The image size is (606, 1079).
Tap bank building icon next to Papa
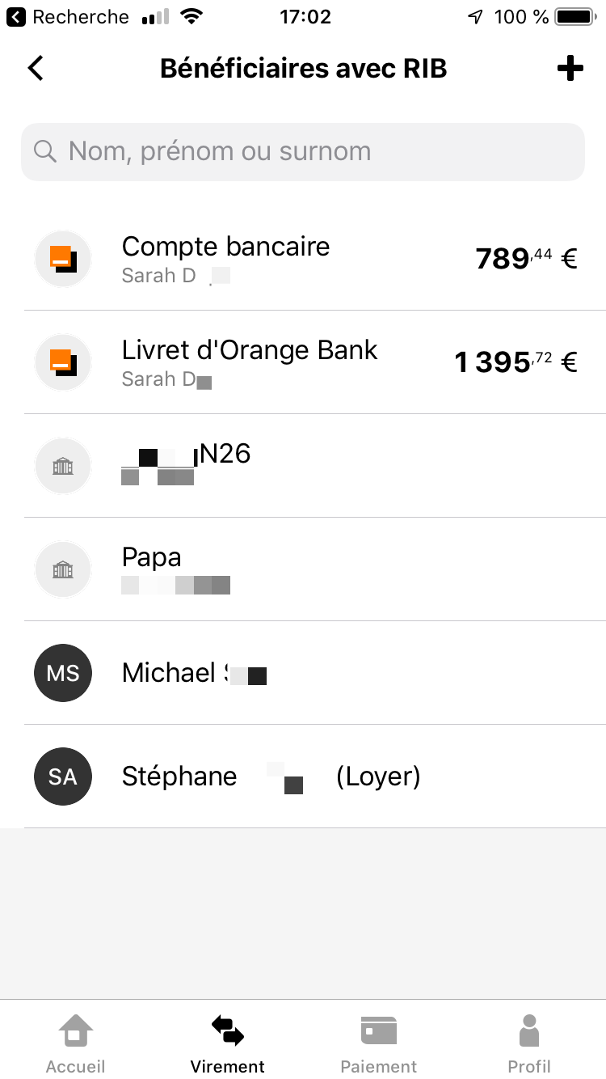tap(63, 569)
